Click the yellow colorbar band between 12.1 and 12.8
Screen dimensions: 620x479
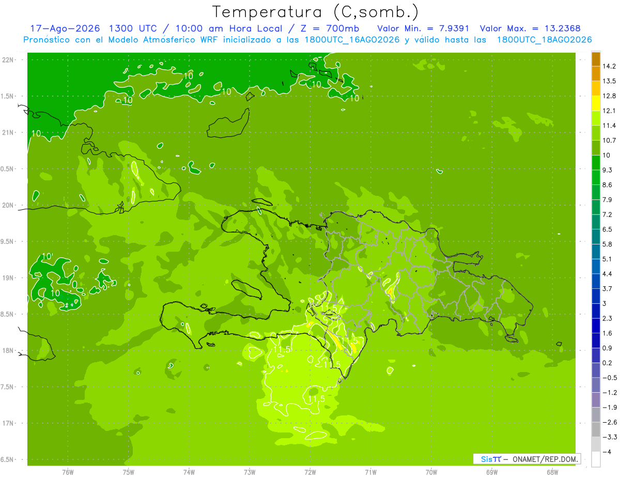coord(596,103)
